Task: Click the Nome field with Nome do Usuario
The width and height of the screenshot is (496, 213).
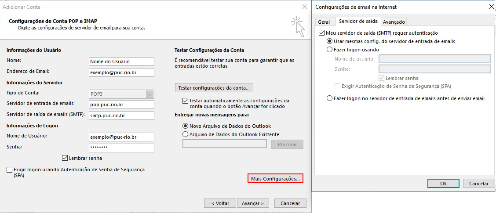Action: coord(121,61)
